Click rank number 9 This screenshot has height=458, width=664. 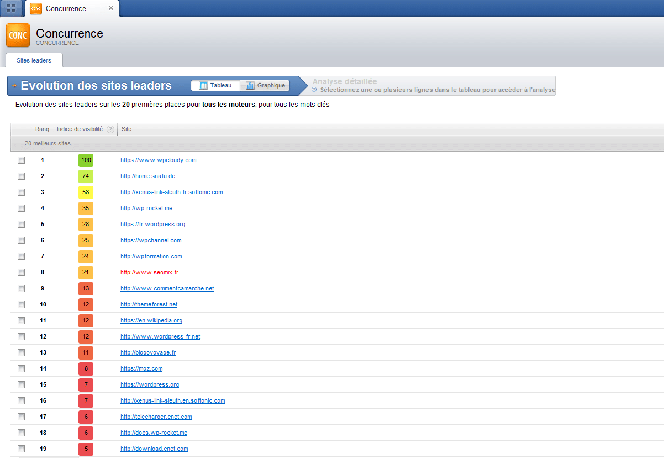[42, 289]
